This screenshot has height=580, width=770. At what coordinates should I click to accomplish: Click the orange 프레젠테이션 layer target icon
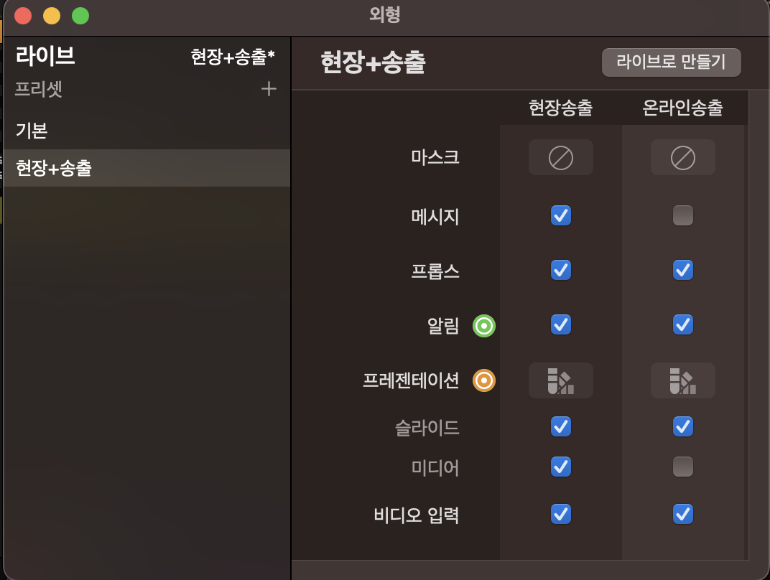(x=483, y=380)
